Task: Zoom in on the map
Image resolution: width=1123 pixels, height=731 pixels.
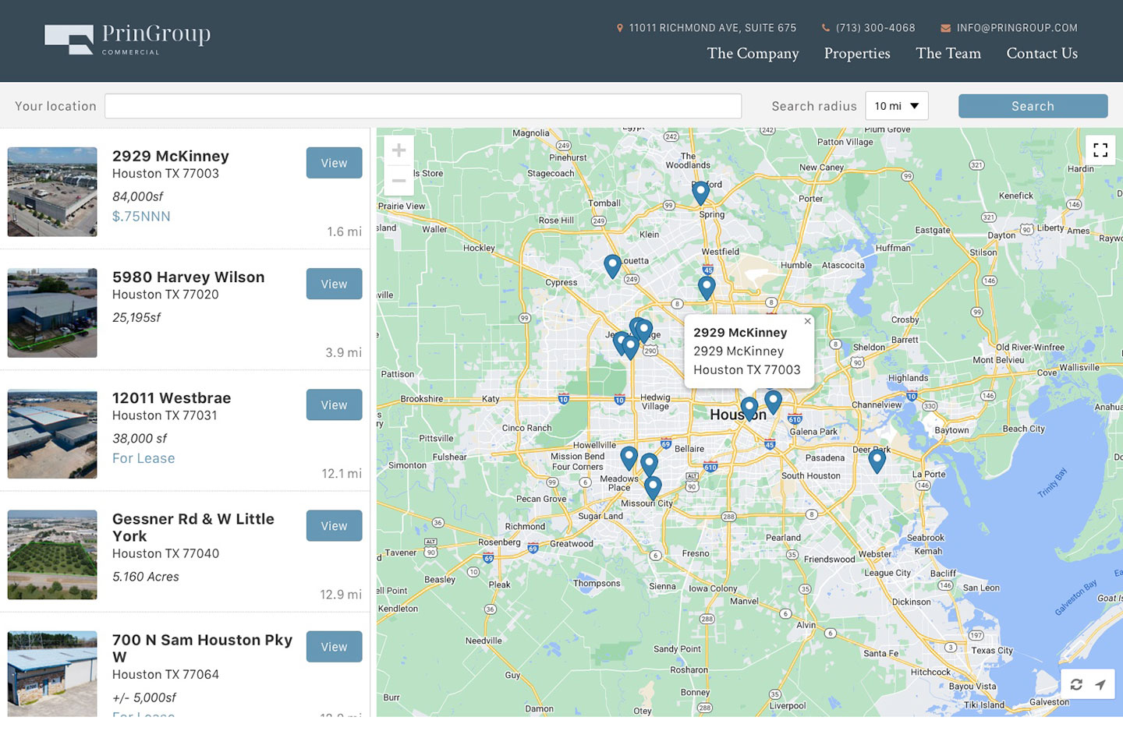Action: [x=399, y=150]
